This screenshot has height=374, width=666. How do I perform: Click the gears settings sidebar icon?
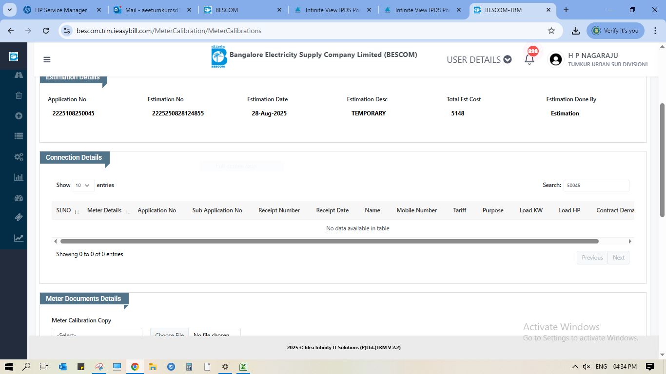[x=19, y=157]
